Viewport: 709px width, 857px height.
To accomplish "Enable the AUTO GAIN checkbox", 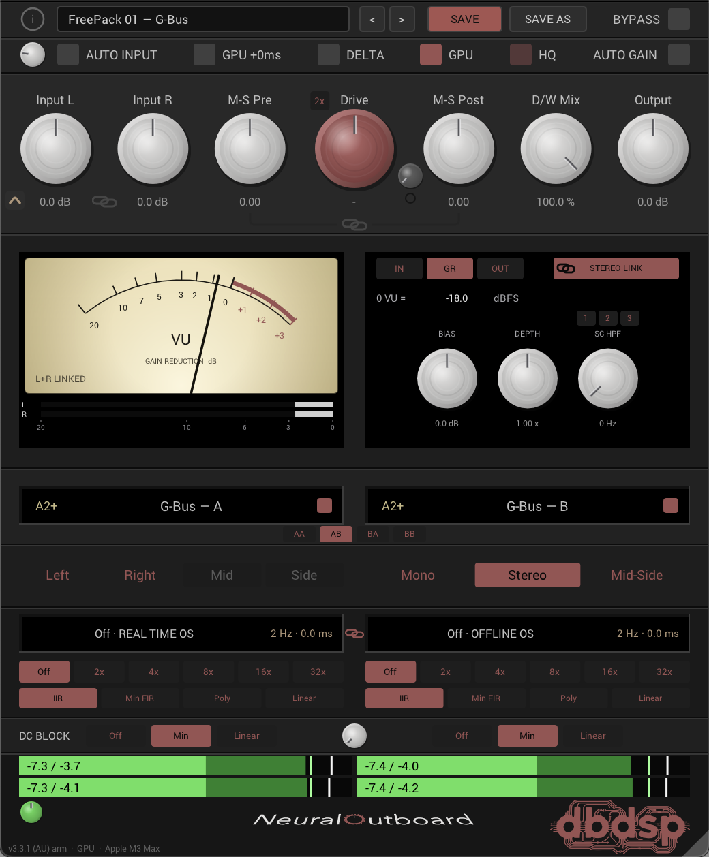I will (x=679, y=54).
